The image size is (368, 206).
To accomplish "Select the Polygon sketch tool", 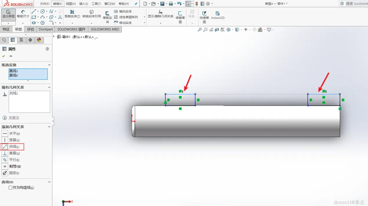I will tap(43, 23).
